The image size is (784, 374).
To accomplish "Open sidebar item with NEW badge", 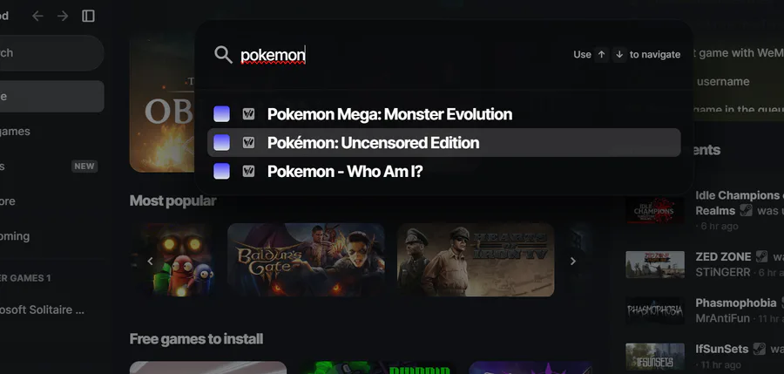I will pos(50,167).
